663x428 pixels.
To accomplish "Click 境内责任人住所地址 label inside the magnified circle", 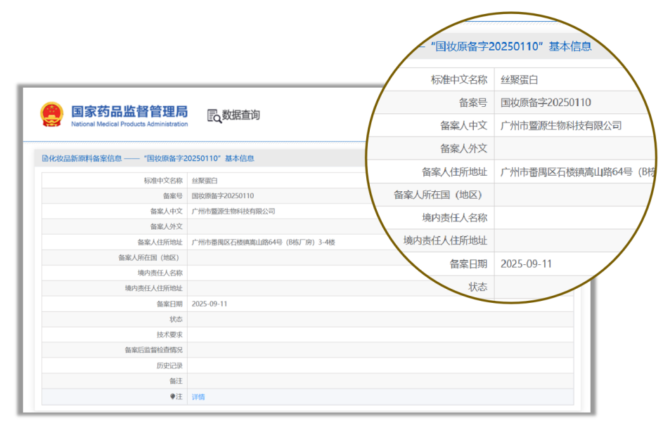I will tap(445, 241).
